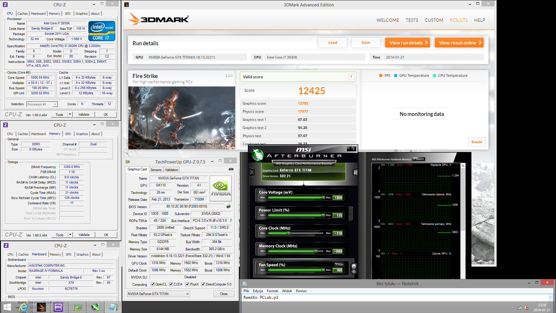Open the Format menu in Notatnik

(272, 291)
